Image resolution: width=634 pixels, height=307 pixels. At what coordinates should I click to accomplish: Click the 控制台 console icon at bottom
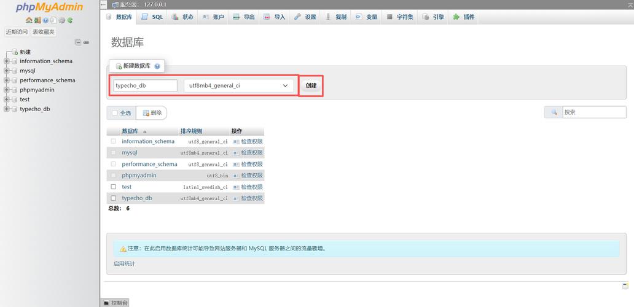106,303
